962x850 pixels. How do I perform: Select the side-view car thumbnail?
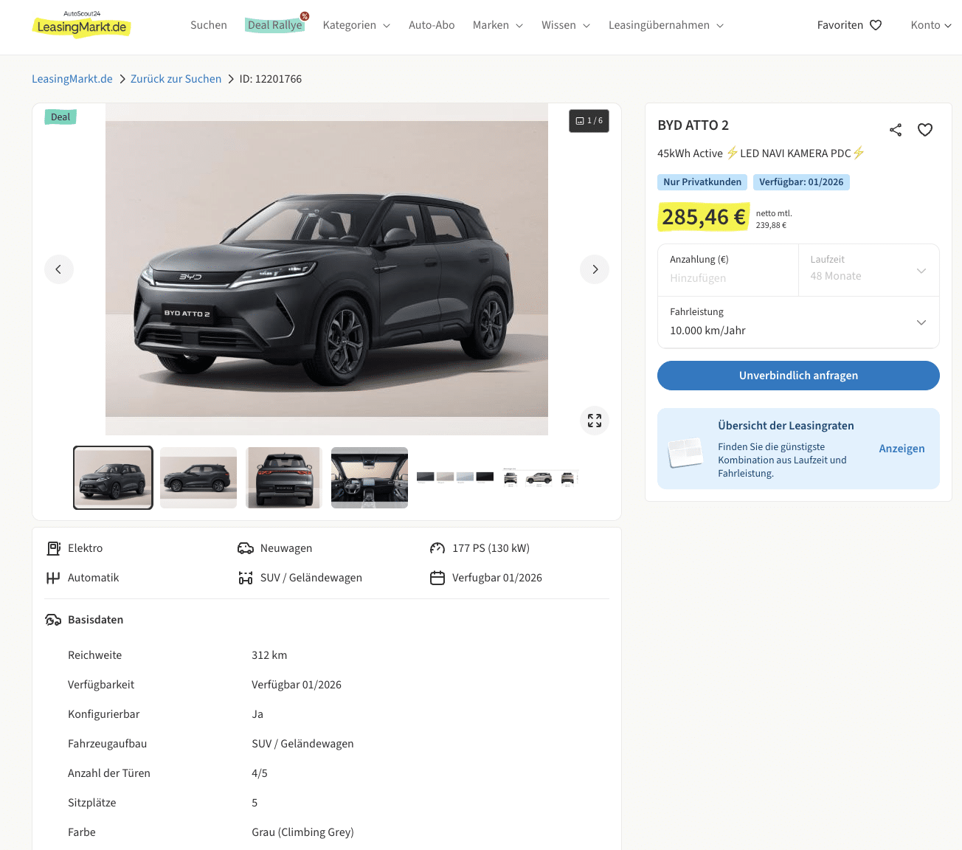pyautogui.click(x=198, y=477)
